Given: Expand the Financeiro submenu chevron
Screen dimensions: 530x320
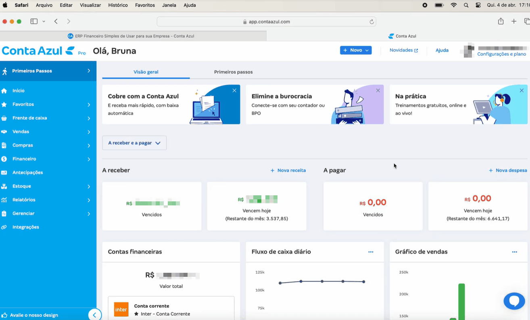Looking at the screenshot, I should 89,159.
